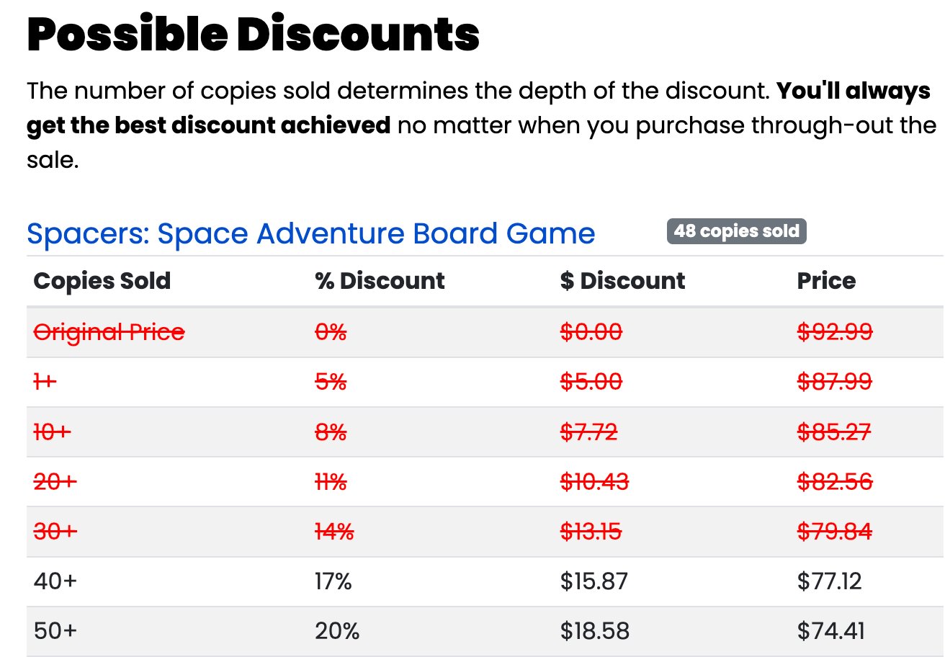This screenshot has width=945, height=657.
Task: Click the struck-through 30+ tier label
Action: 55,532
